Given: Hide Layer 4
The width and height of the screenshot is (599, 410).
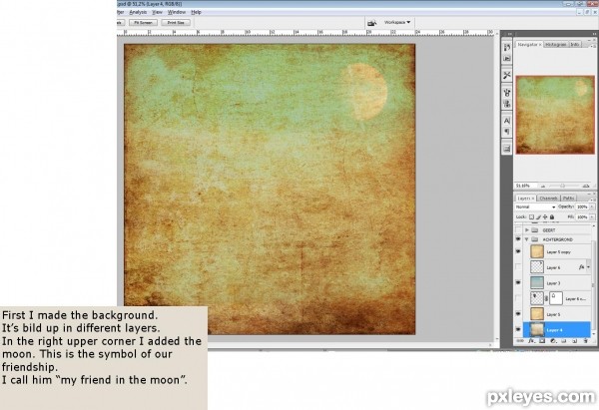Looking at the screenshot, I should click(518, 330).
